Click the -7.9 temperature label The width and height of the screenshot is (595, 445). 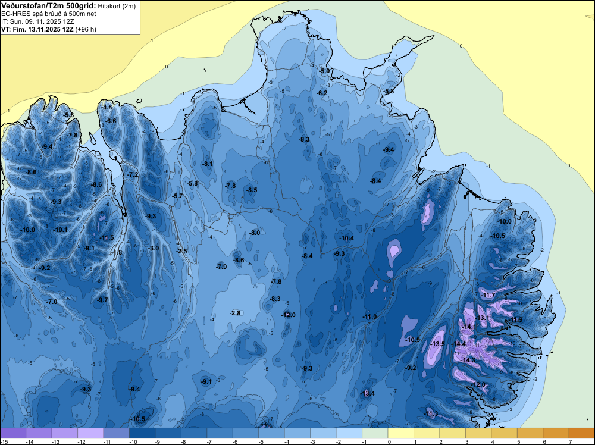click(x=221, y=267)
